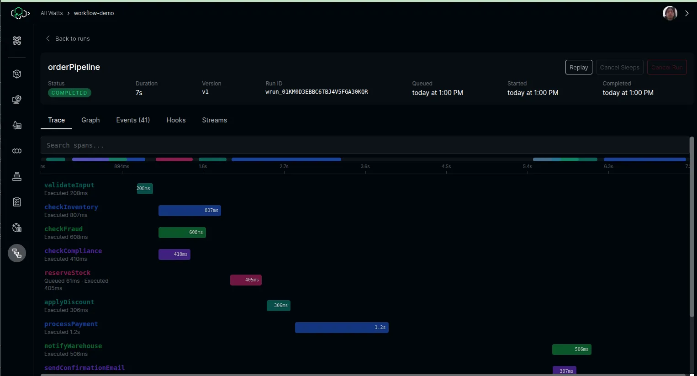Follow the All Watts breadcrumb link
This screenshot has width=697, height=376.
click(51, 13)
